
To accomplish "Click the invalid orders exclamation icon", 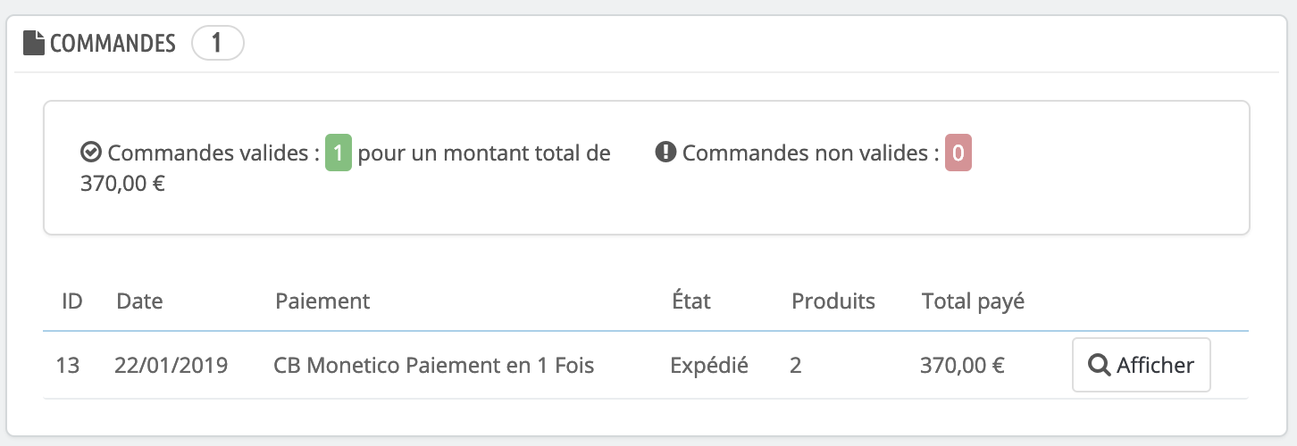I will (x=665, y=153).
